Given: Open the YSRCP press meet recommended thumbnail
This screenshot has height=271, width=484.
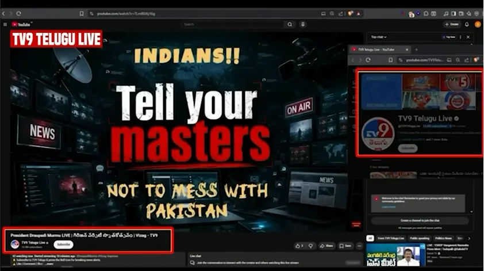Looking at the screenshot, I should (x=396, y=255).
